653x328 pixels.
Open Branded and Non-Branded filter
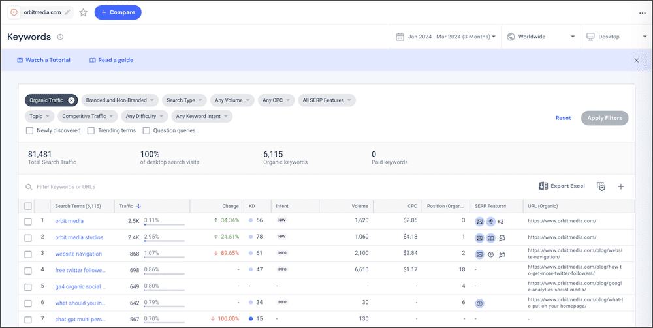[x=120, y=100]
